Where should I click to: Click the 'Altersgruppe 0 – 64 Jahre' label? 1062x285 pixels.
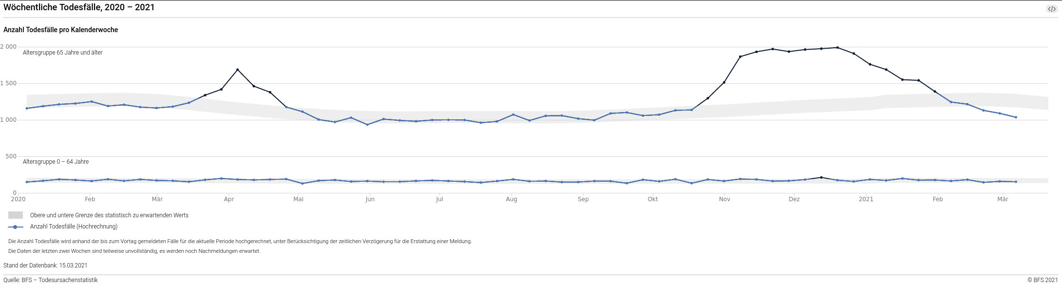click(x=56, y=162)
